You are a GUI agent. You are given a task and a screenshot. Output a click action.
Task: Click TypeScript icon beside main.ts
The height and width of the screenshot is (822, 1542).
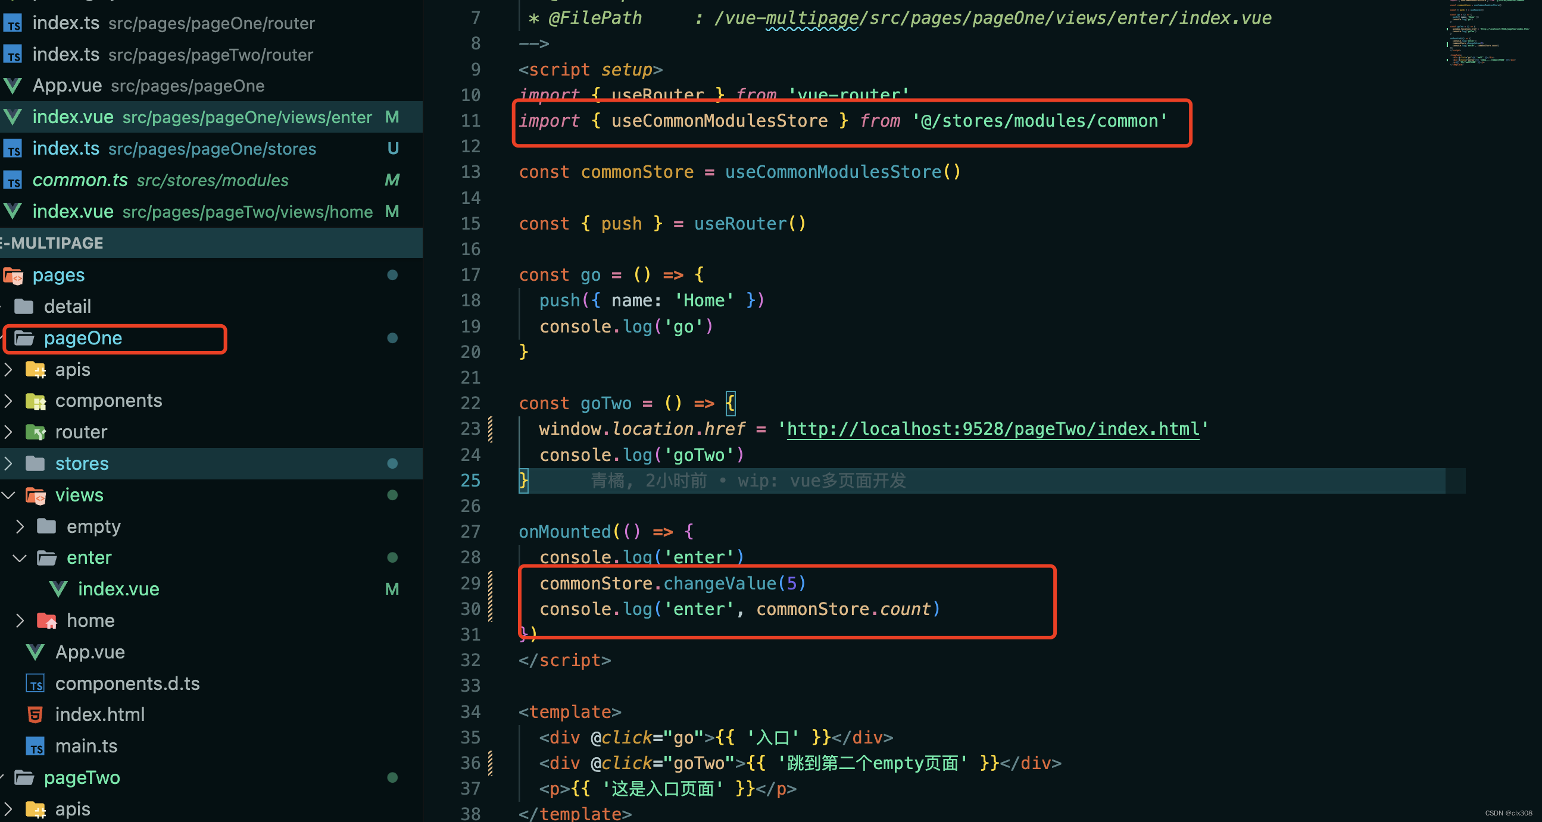(x=35, y=746)
